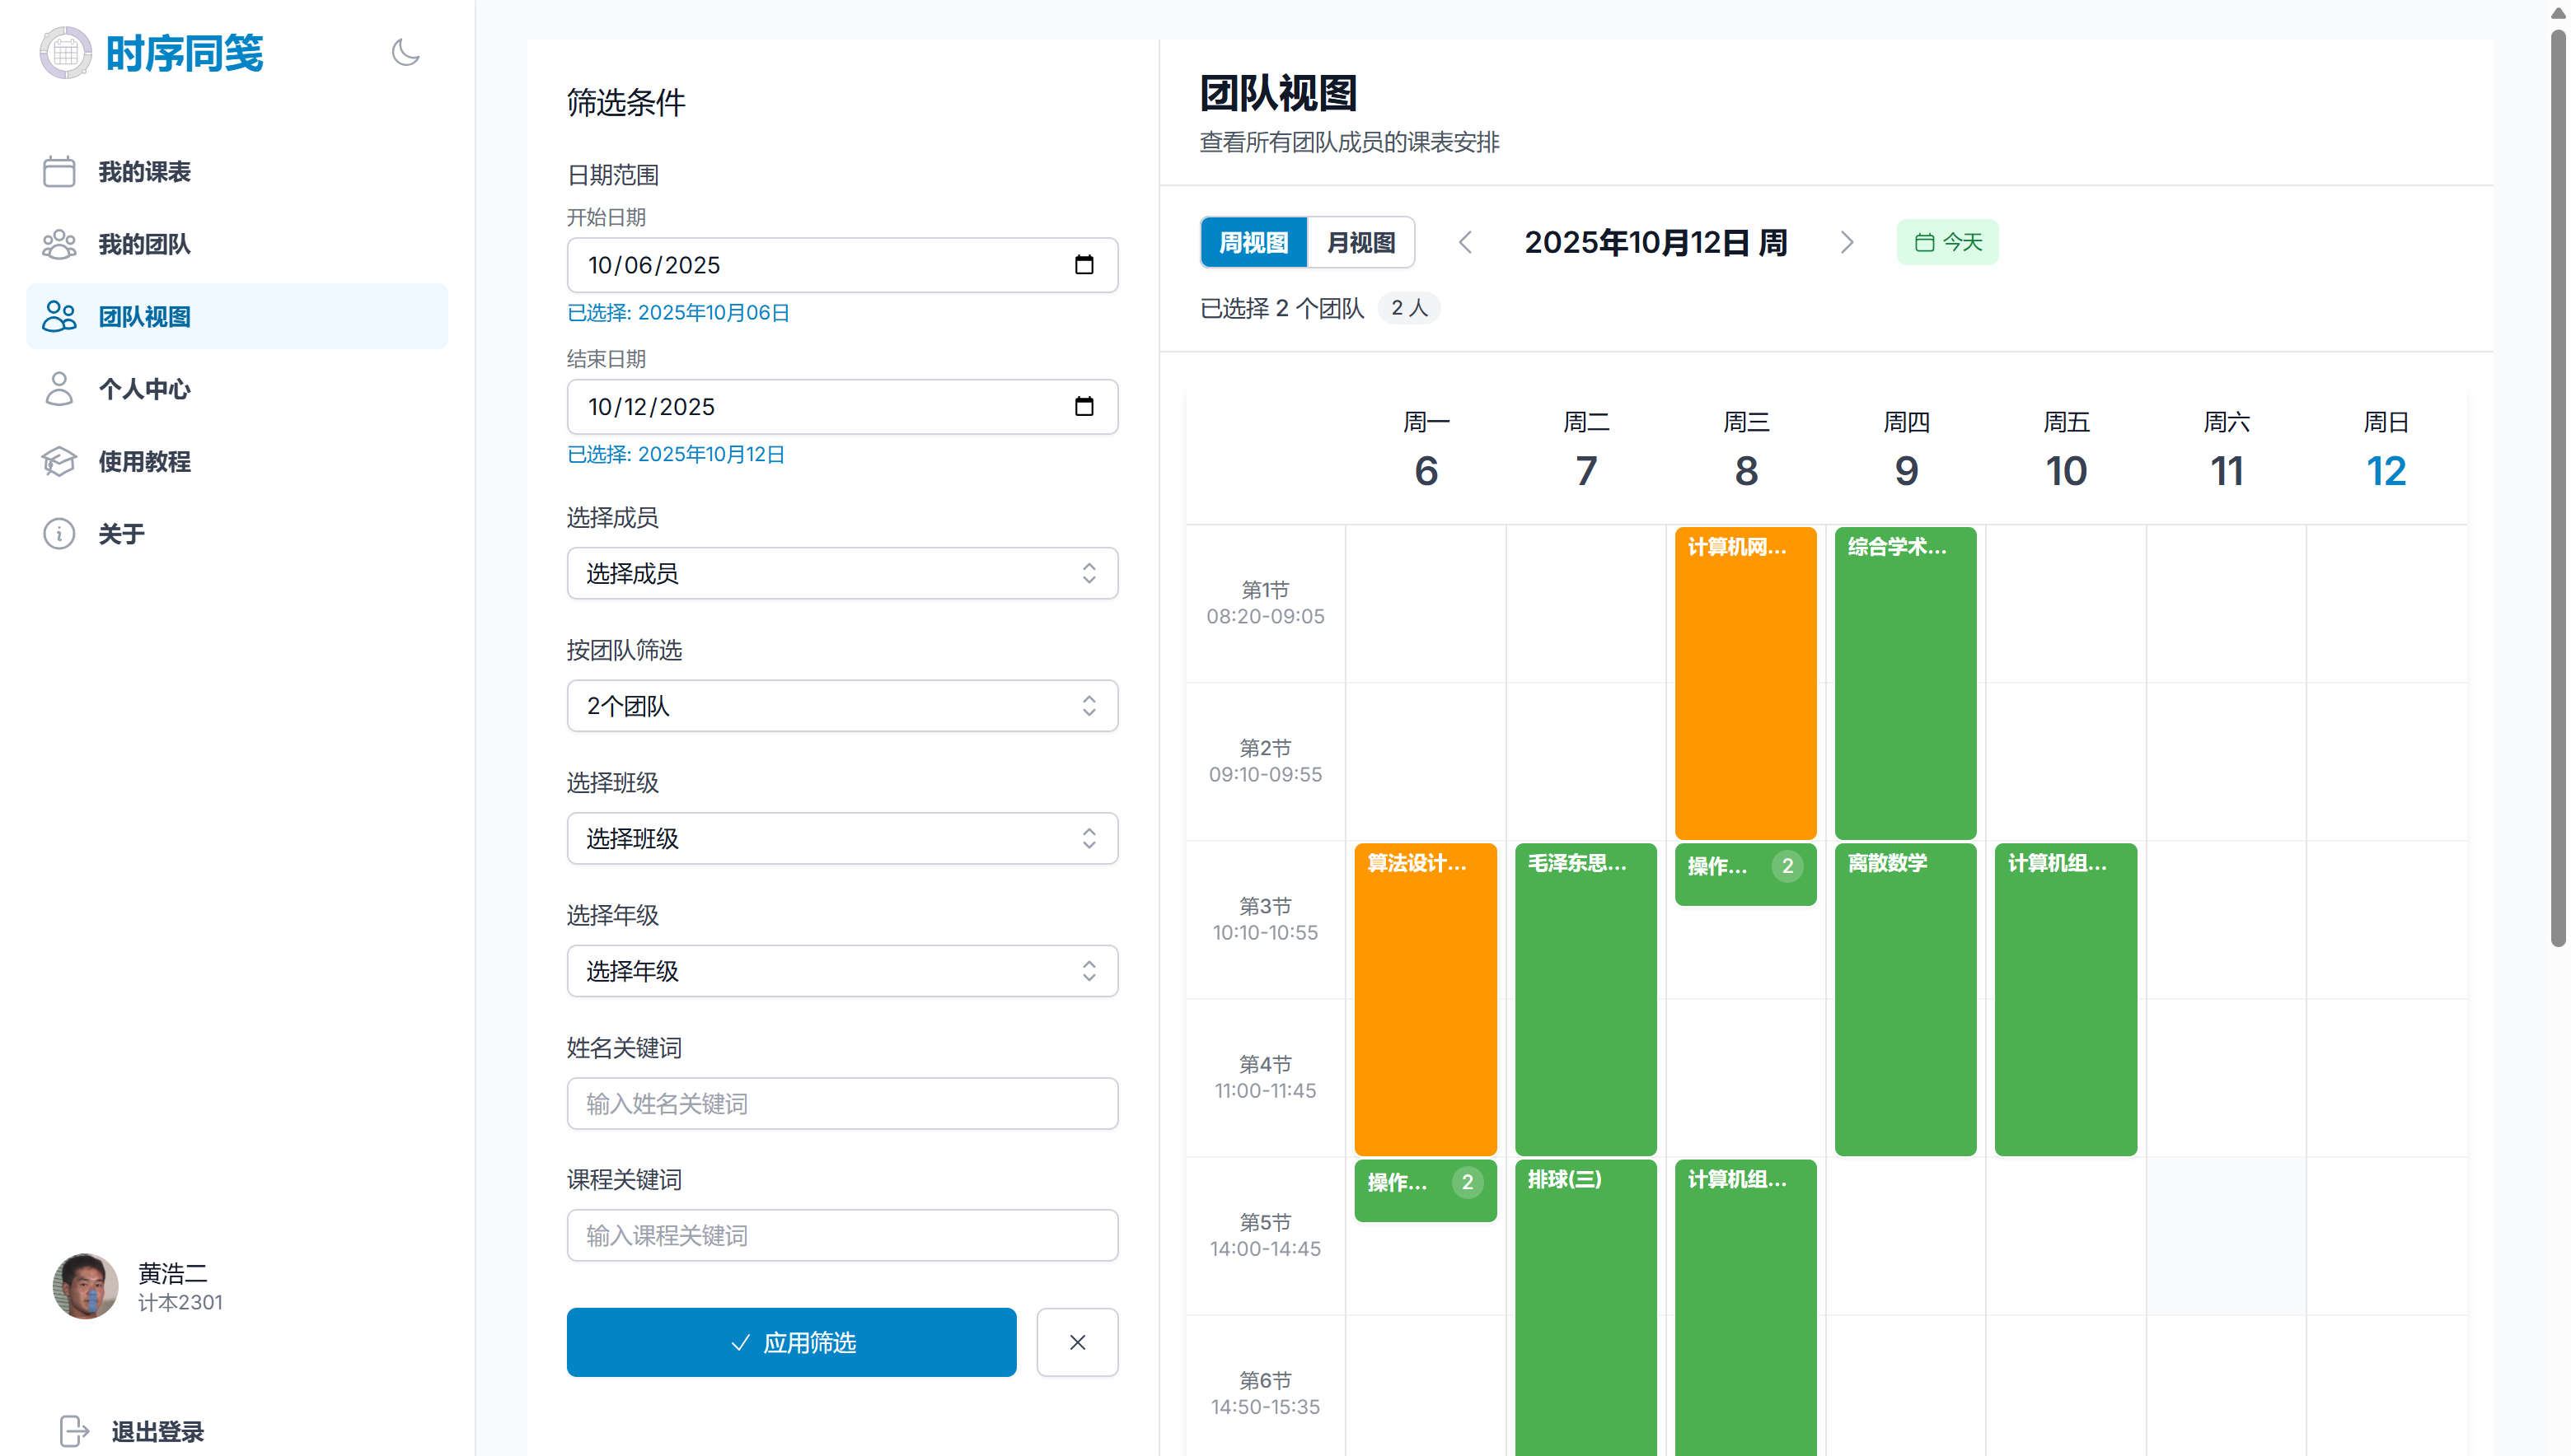Switch to 周视图 view
Image resolution: width=2571 pixels, height=1456 pixels.
point(1253,242)
